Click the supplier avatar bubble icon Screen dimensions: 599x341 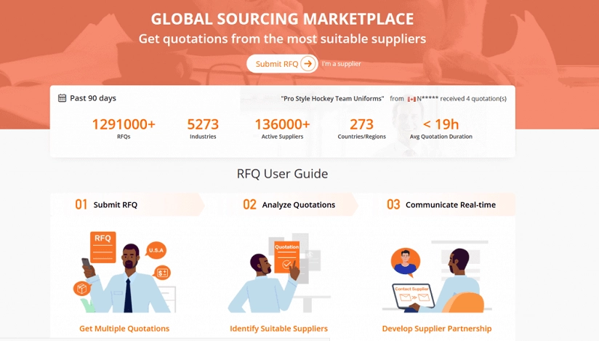point(406,262)
